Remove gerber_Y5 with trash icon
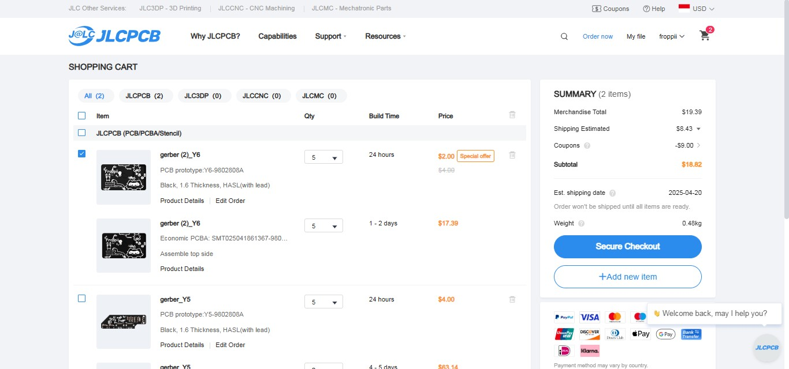 [512, 299]
